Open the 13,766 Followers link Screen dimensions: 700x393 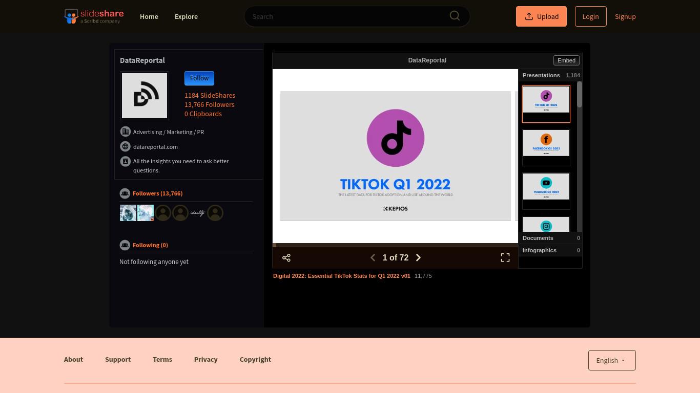(x=209, y=104)
